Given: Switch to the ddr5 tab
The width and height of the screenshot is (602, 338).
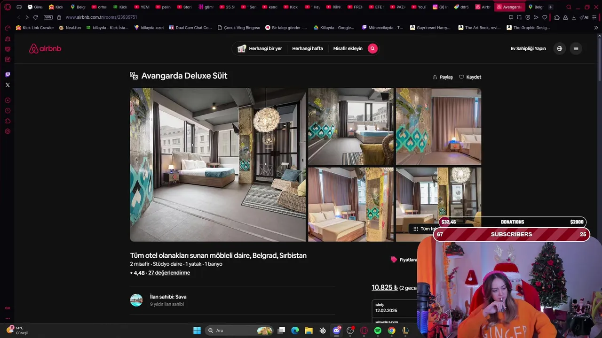Looking at the screenshot, I should pos(461,7).
